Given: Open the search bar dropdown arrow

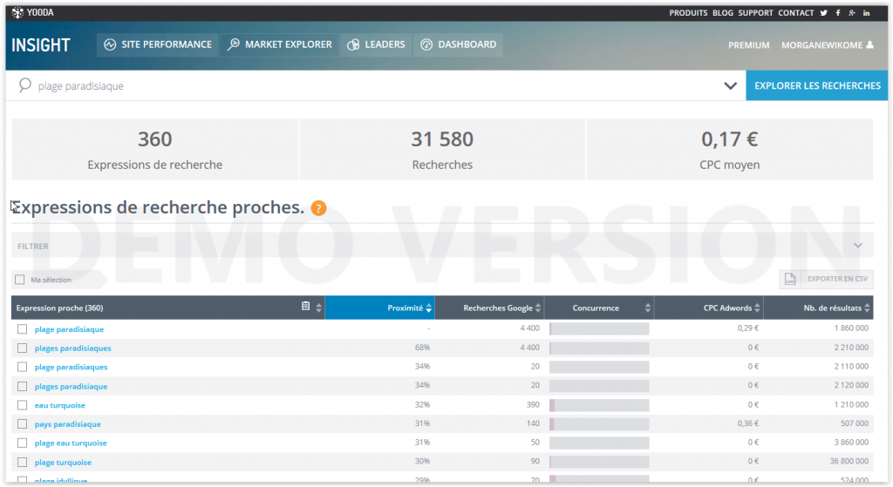Looking at the screenshot, I should pos(730,86).
